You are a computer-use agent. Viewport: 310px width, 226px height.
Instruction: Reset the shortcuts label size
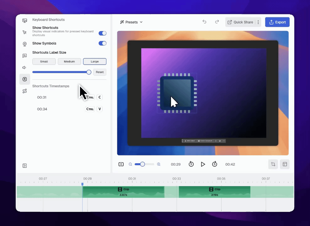[100, 72]
